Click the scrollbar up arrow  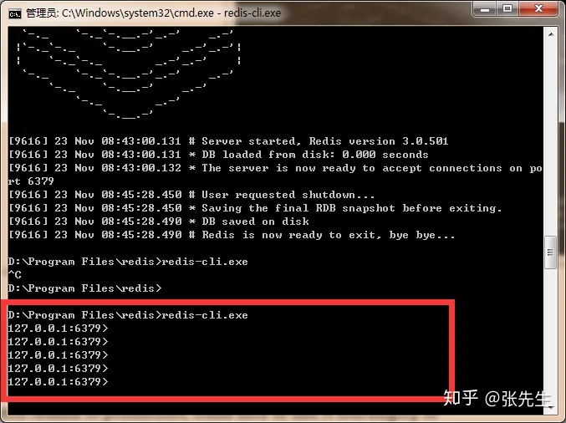[550, 33]
